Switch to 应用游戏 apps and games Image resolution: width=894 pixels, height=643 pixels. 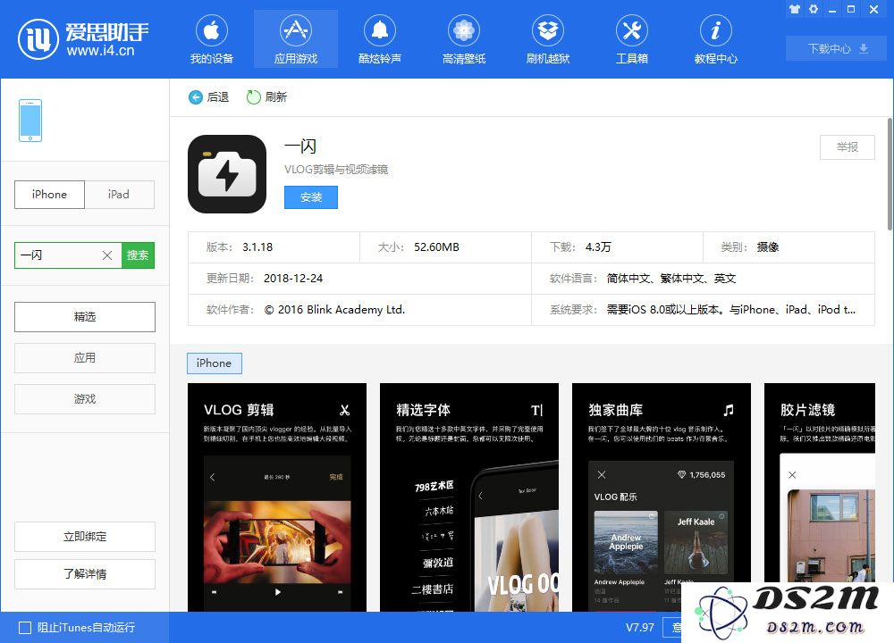(295, 38)
